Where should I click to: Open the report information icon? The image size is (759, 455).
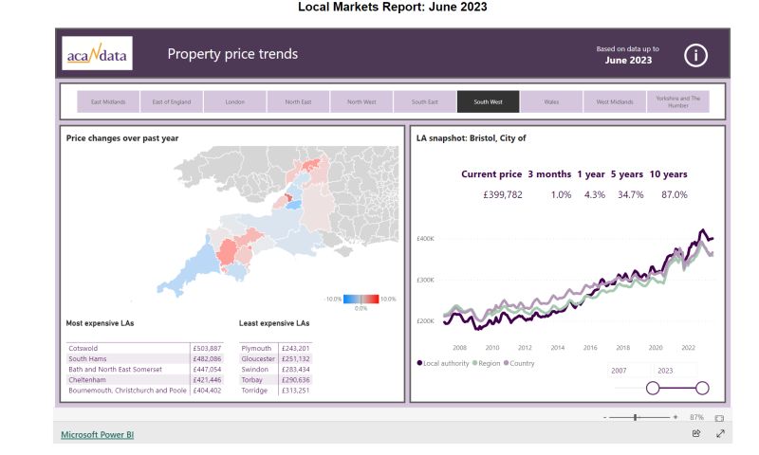click(x=696, y=55)
